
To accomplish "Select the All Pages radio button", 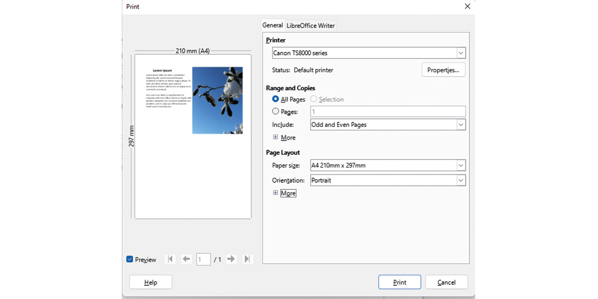I will pos(276,99).
